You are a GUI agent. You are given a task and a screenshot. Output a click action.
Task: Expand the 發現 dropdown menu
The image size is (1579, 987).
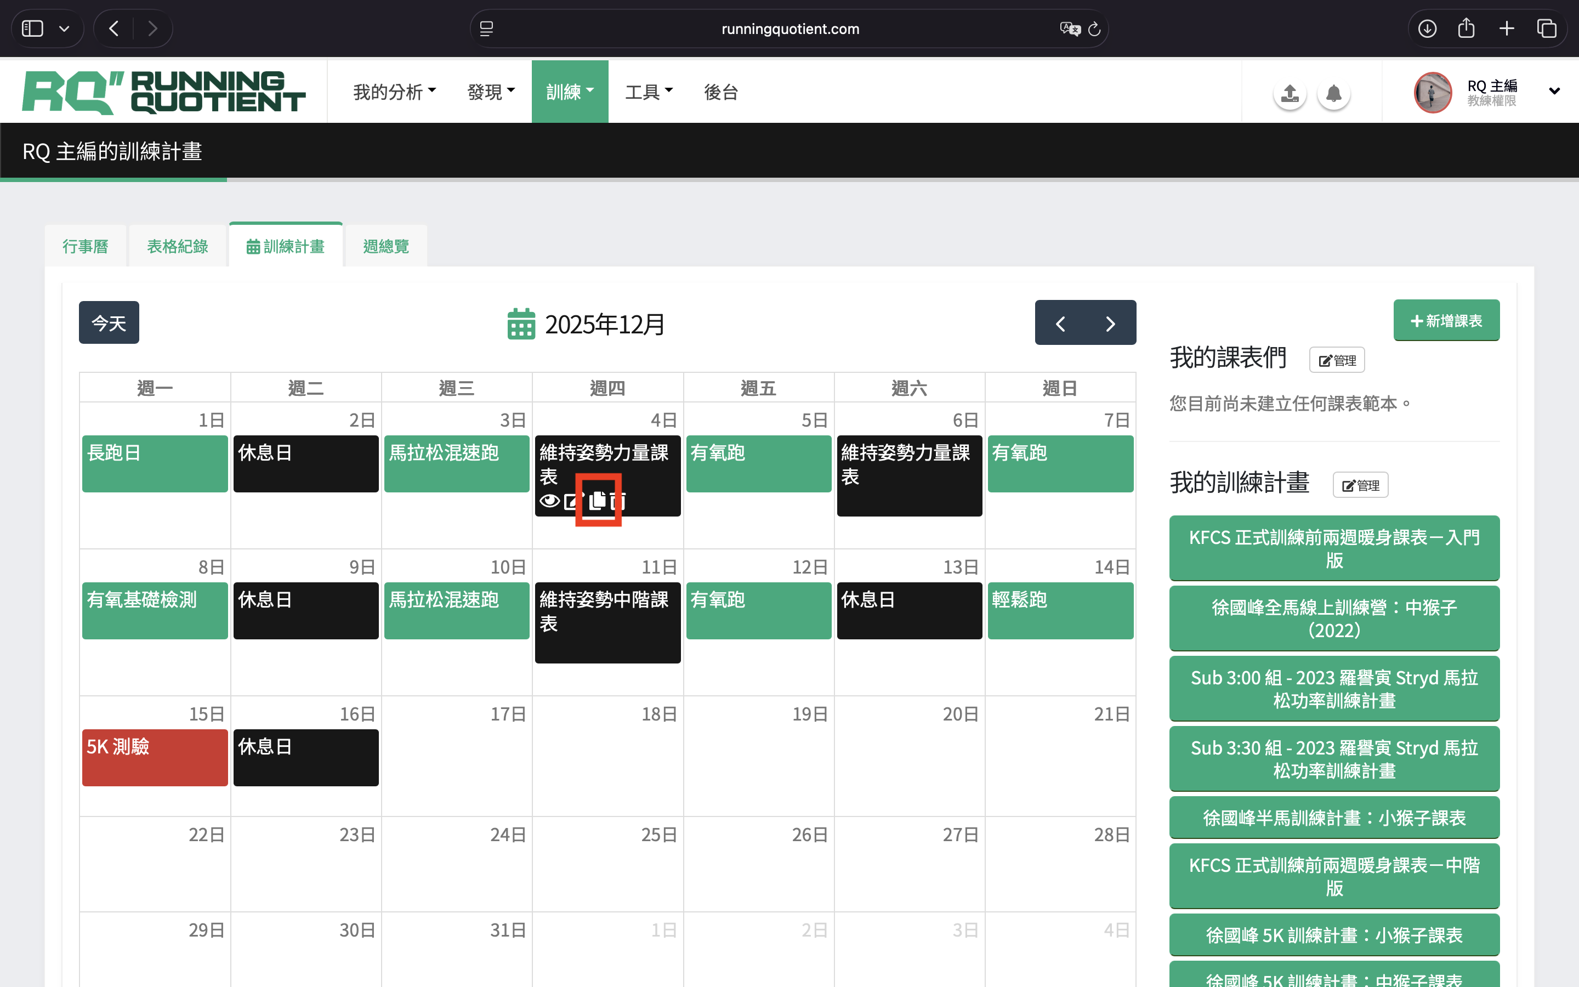491,92
